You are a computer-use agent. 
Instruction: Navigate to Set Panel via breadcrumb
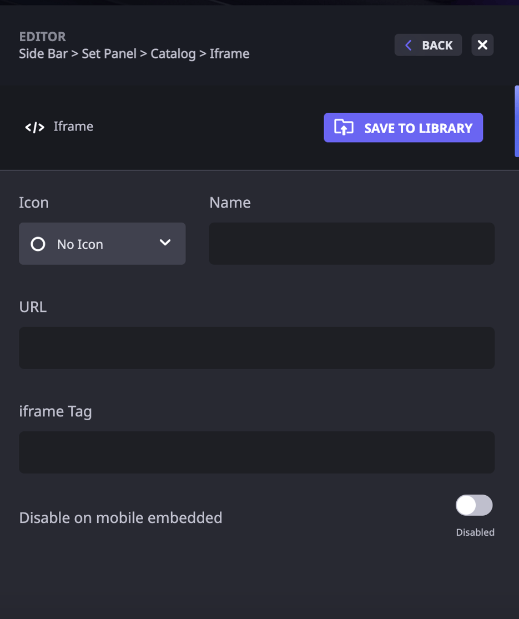pyautogui.click(x=109, y=54)
